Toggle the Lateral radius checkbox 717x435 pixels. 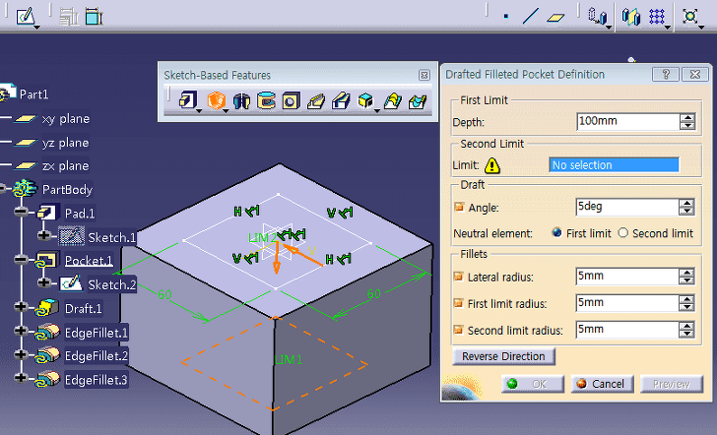[x=458, y=277]
